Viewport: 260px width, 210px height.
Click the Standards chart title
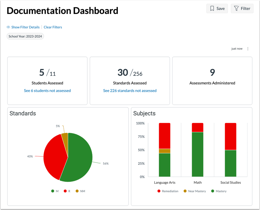click(23, 113)
